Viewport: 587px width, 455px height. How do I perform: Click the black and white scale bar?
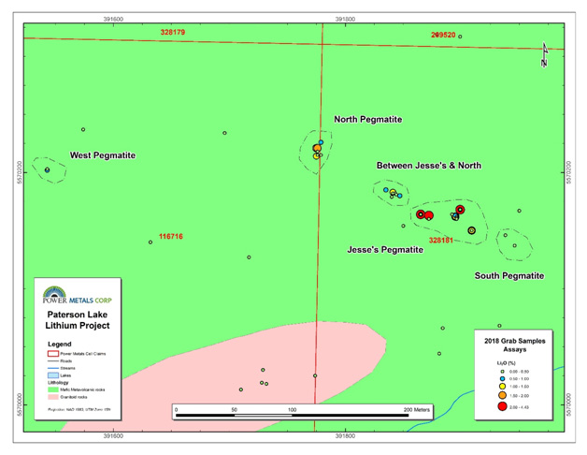point(292,416)
